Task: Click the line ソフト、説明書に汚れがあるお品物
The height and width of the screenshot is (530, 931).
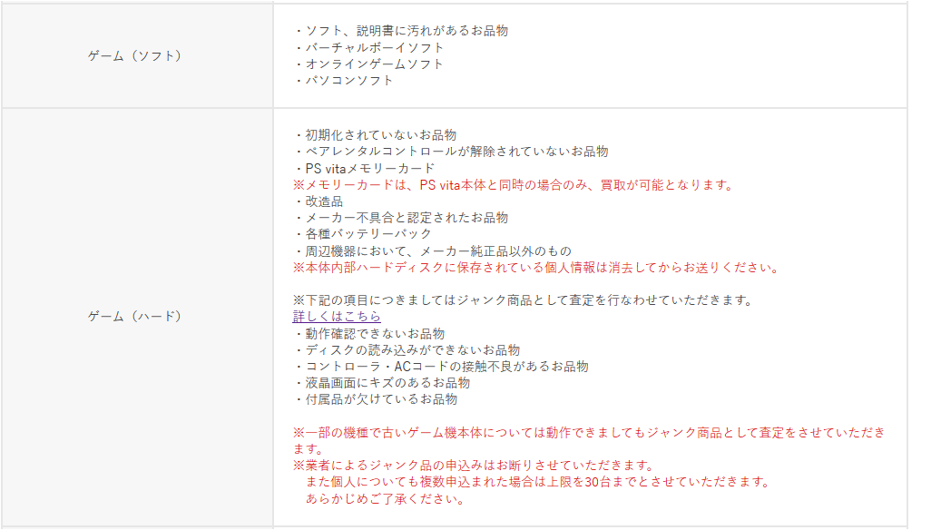Action: point(401,31)
